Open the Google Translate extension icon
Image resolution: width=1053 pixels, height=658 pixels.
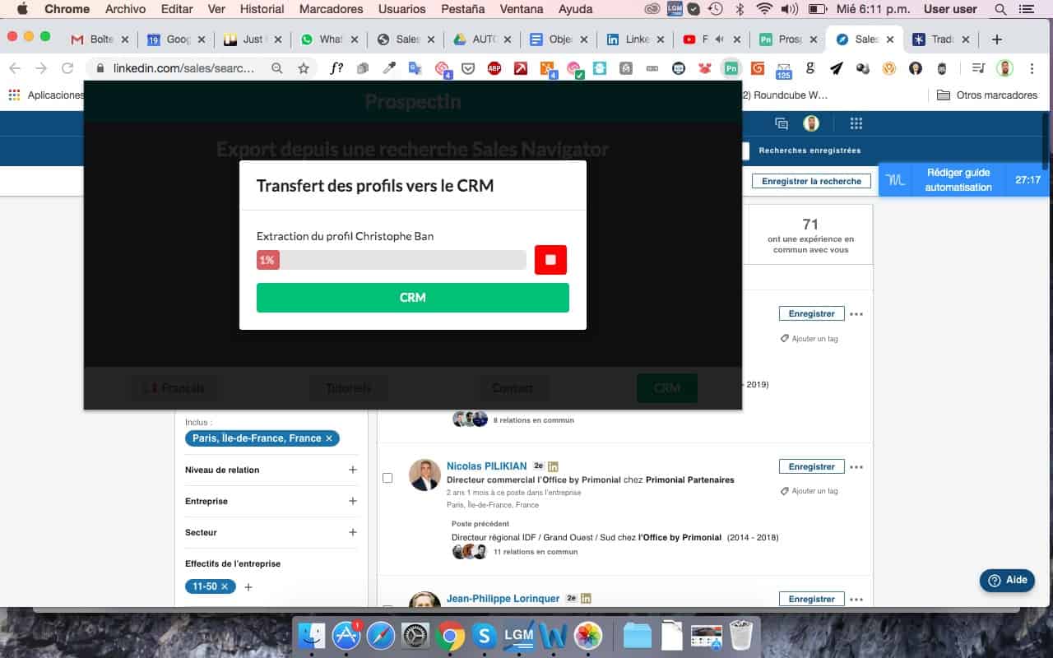415,68
